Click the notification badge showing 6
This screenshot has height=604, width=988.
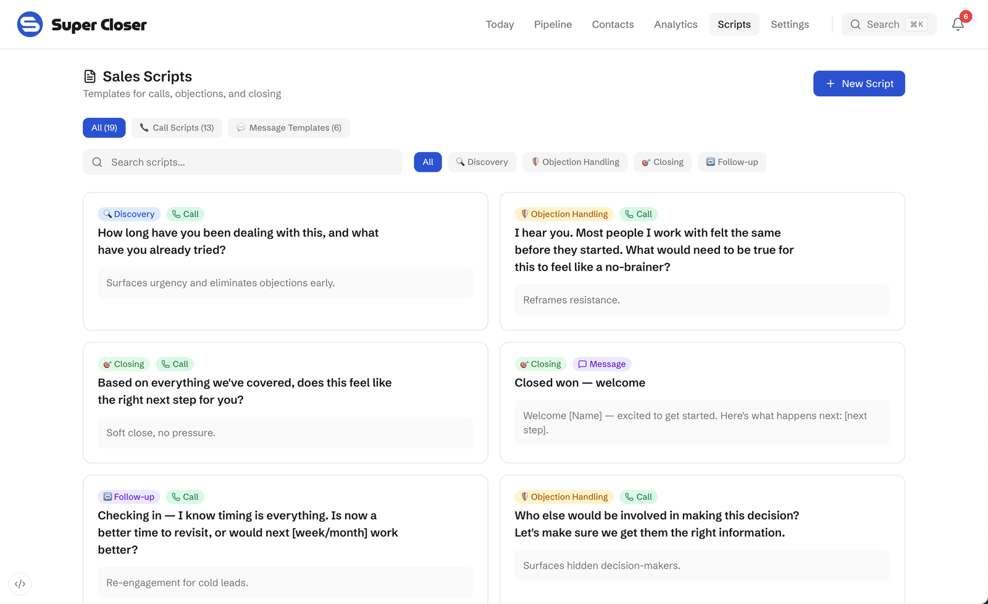[x=966, y=17]
